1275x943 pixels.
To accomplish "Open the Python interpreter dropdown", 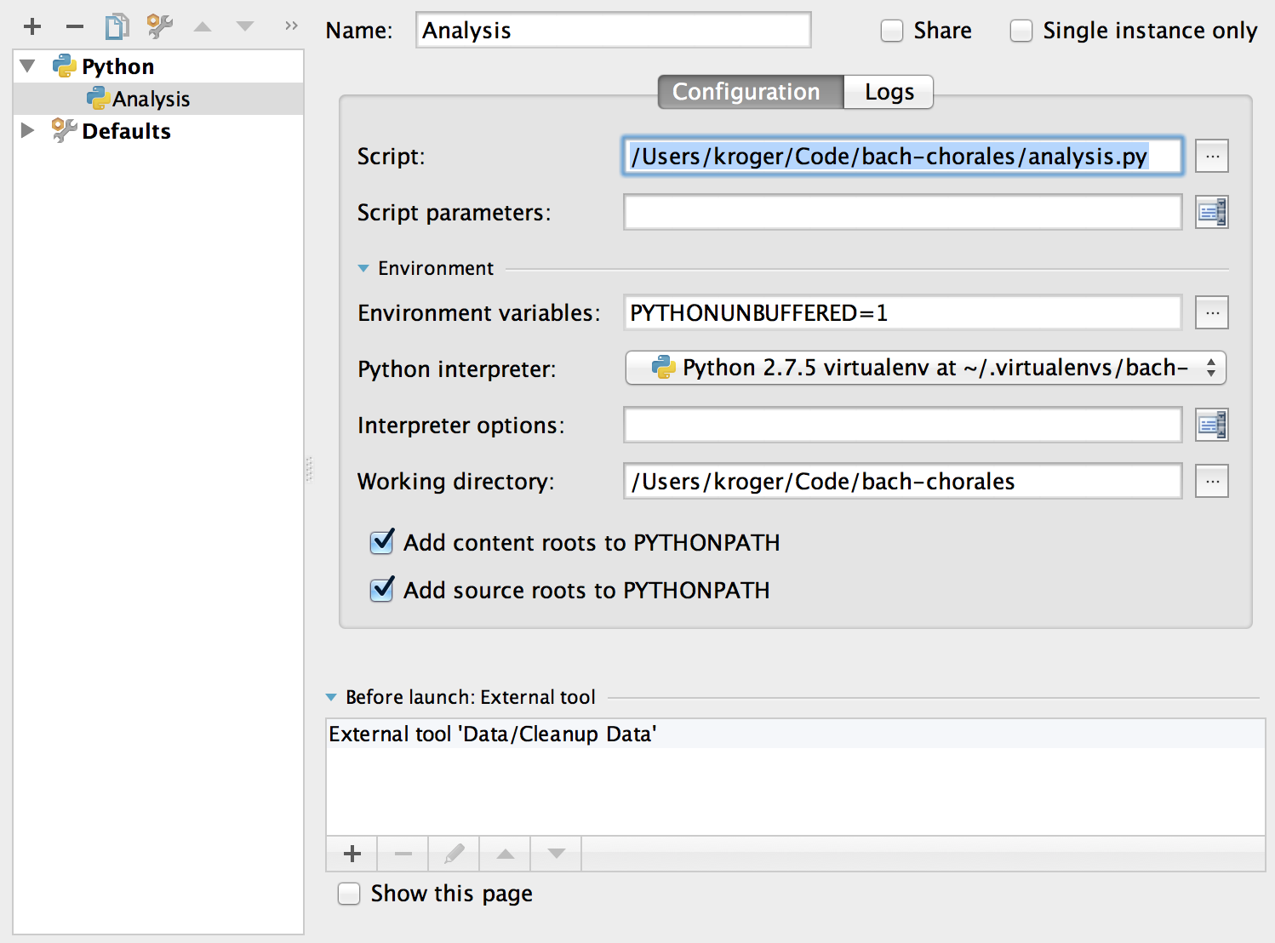I will tap(925, 369).
